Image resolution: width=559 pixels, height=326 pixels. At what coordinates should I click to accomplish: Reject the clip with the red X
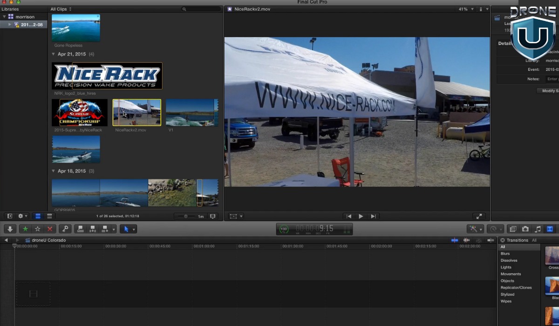[49, 229]
